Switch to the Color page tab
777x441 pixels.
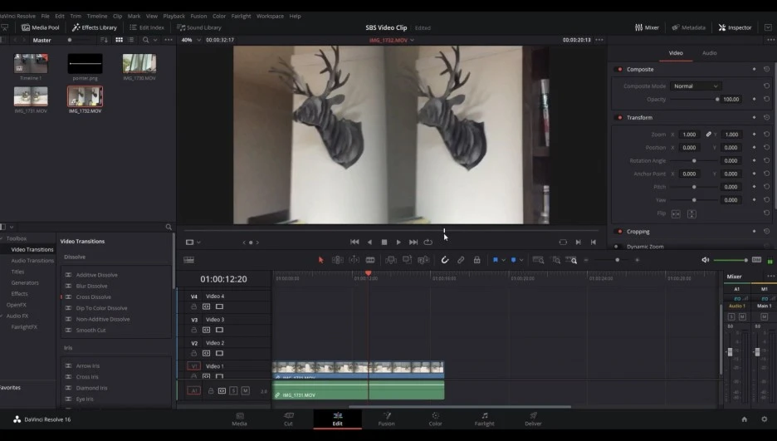pyautogui.click(x=435, y=418)
